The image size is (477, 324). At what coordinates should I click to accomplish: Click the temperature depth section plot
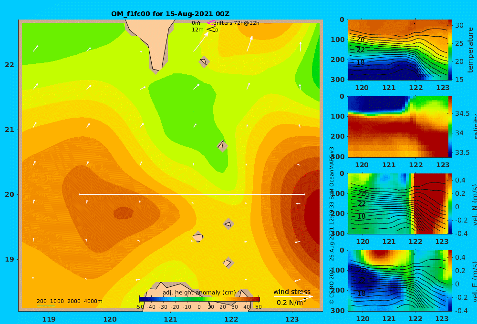(398, 50)
